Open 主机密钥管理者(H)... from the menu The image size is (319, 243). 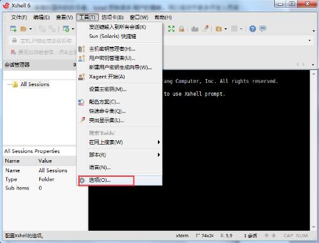(119, 49)
